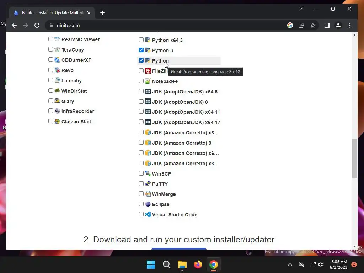
Task: Click the 'Classic Start' label
Action: click(x=77, y=122)
